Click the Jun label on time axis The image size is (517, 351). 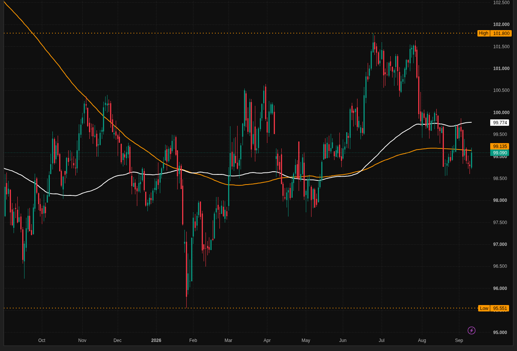pos(343,340)
